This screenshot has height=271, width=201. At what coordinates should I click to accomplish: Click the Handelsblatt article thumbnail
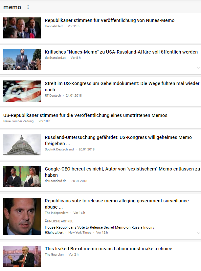click(22, 28)
